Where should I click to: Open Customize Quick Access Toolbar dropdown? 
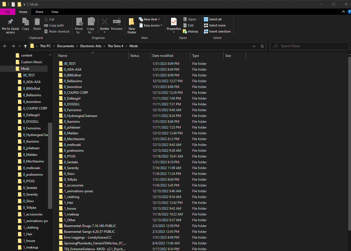pyautogui.click(x=24, y=4)
